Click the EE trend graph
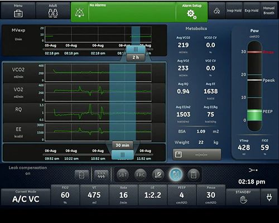Image resolution: width=279 pixels, height=223 pixels. coord(98,132)
